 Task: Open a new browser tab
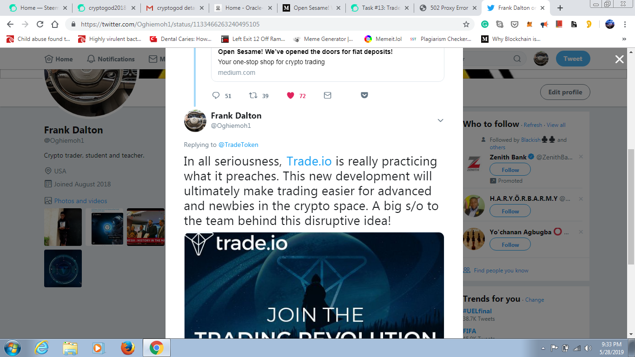560,8
